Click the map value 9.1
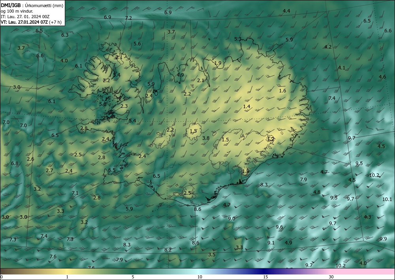The image size is (395, 280). click(271, 243)
